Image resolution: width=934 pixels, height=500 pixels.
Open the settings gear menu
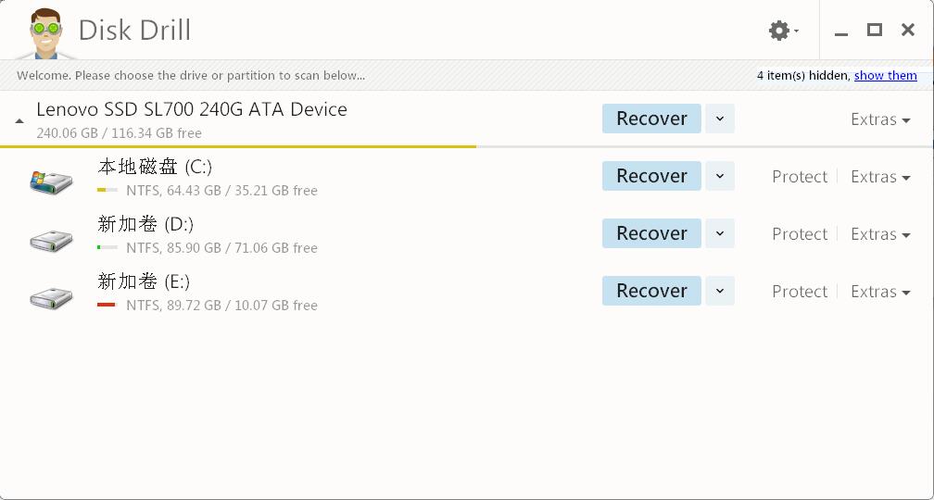pos(783,31)
